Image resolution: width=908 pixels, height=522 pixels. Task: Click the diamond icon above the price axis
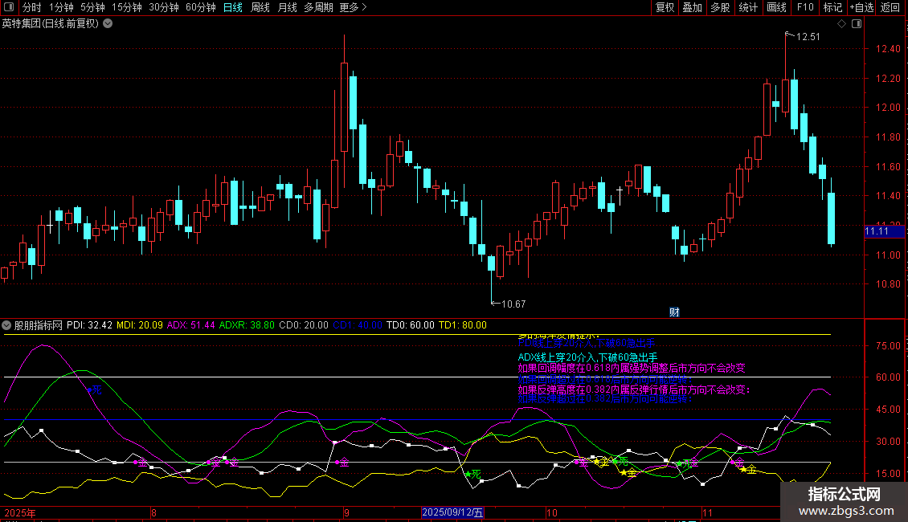pyautogui.click(x=841, y=24)
